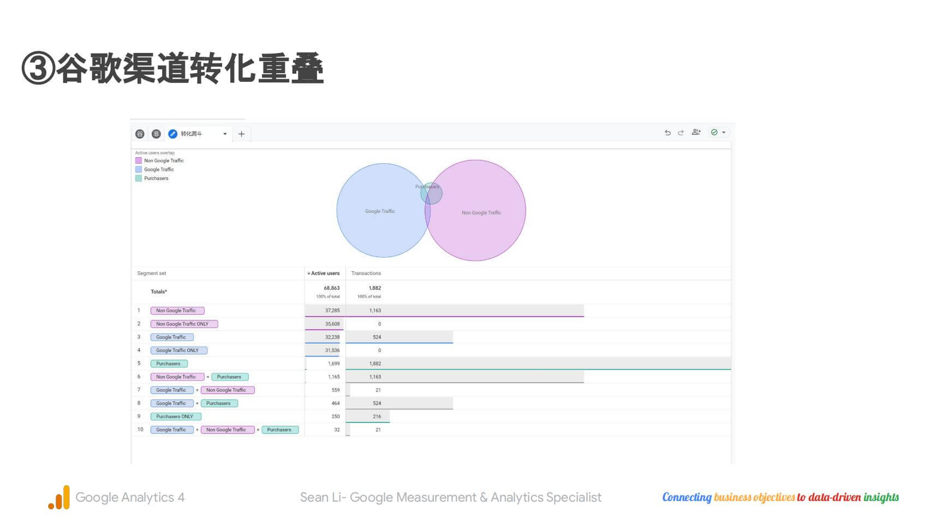The width and height of the screenshot is (931, 524).
Task: Click the Segment set column header
Action: click(x=152, y=273)
